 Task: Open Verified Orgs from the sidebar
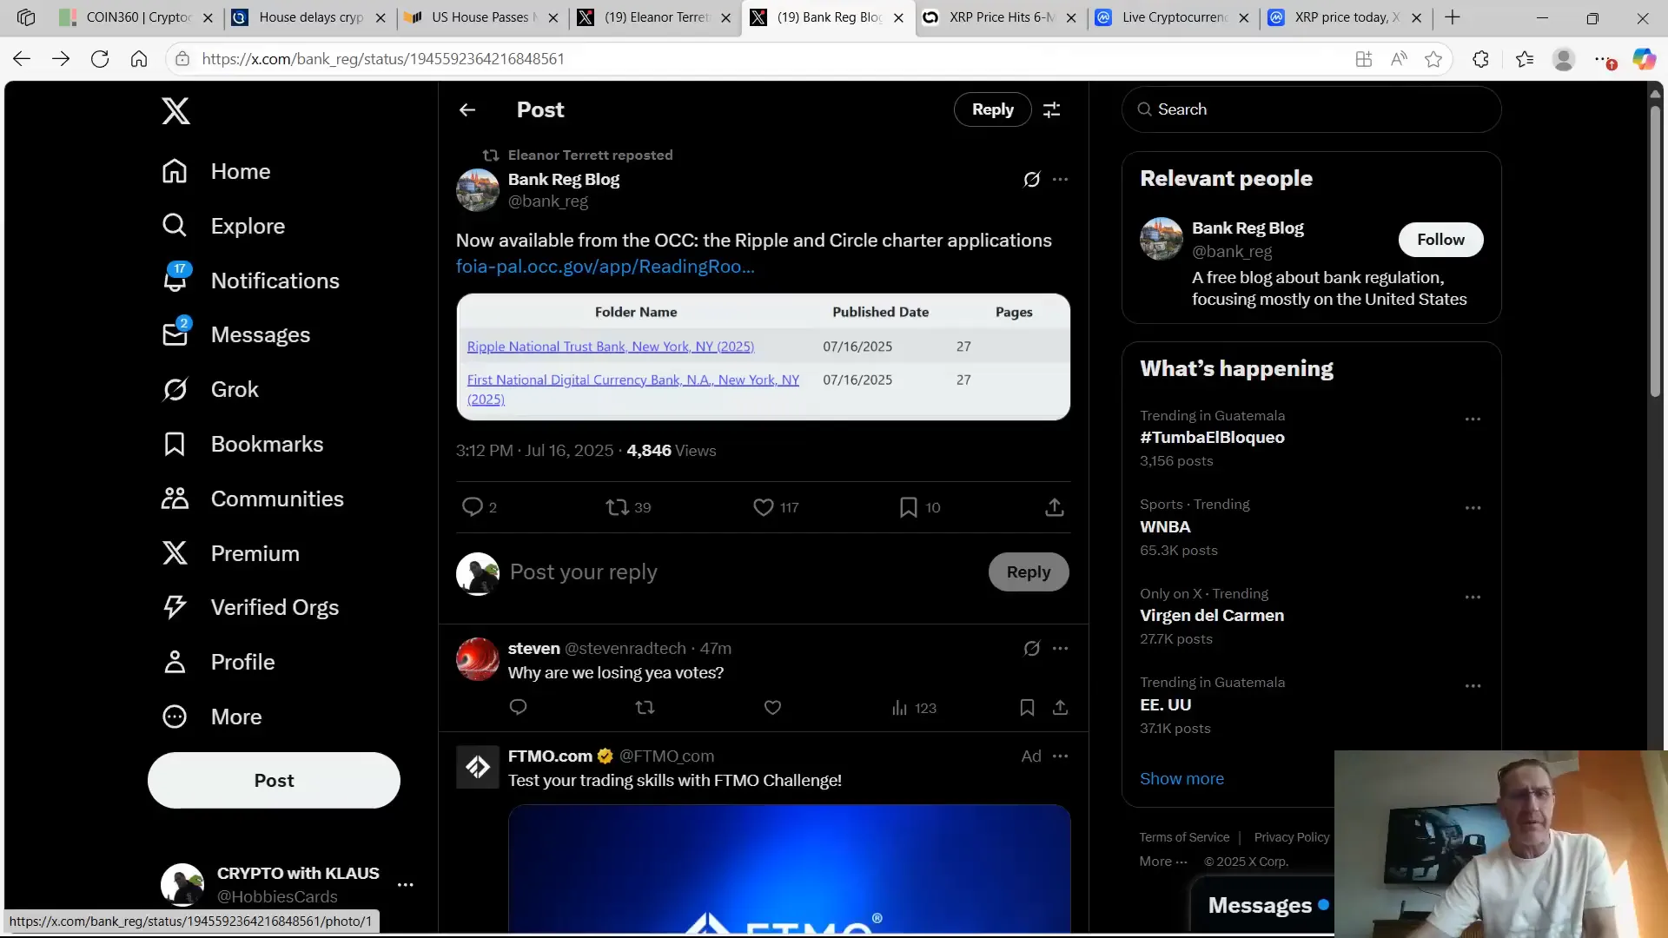(250, 607)
